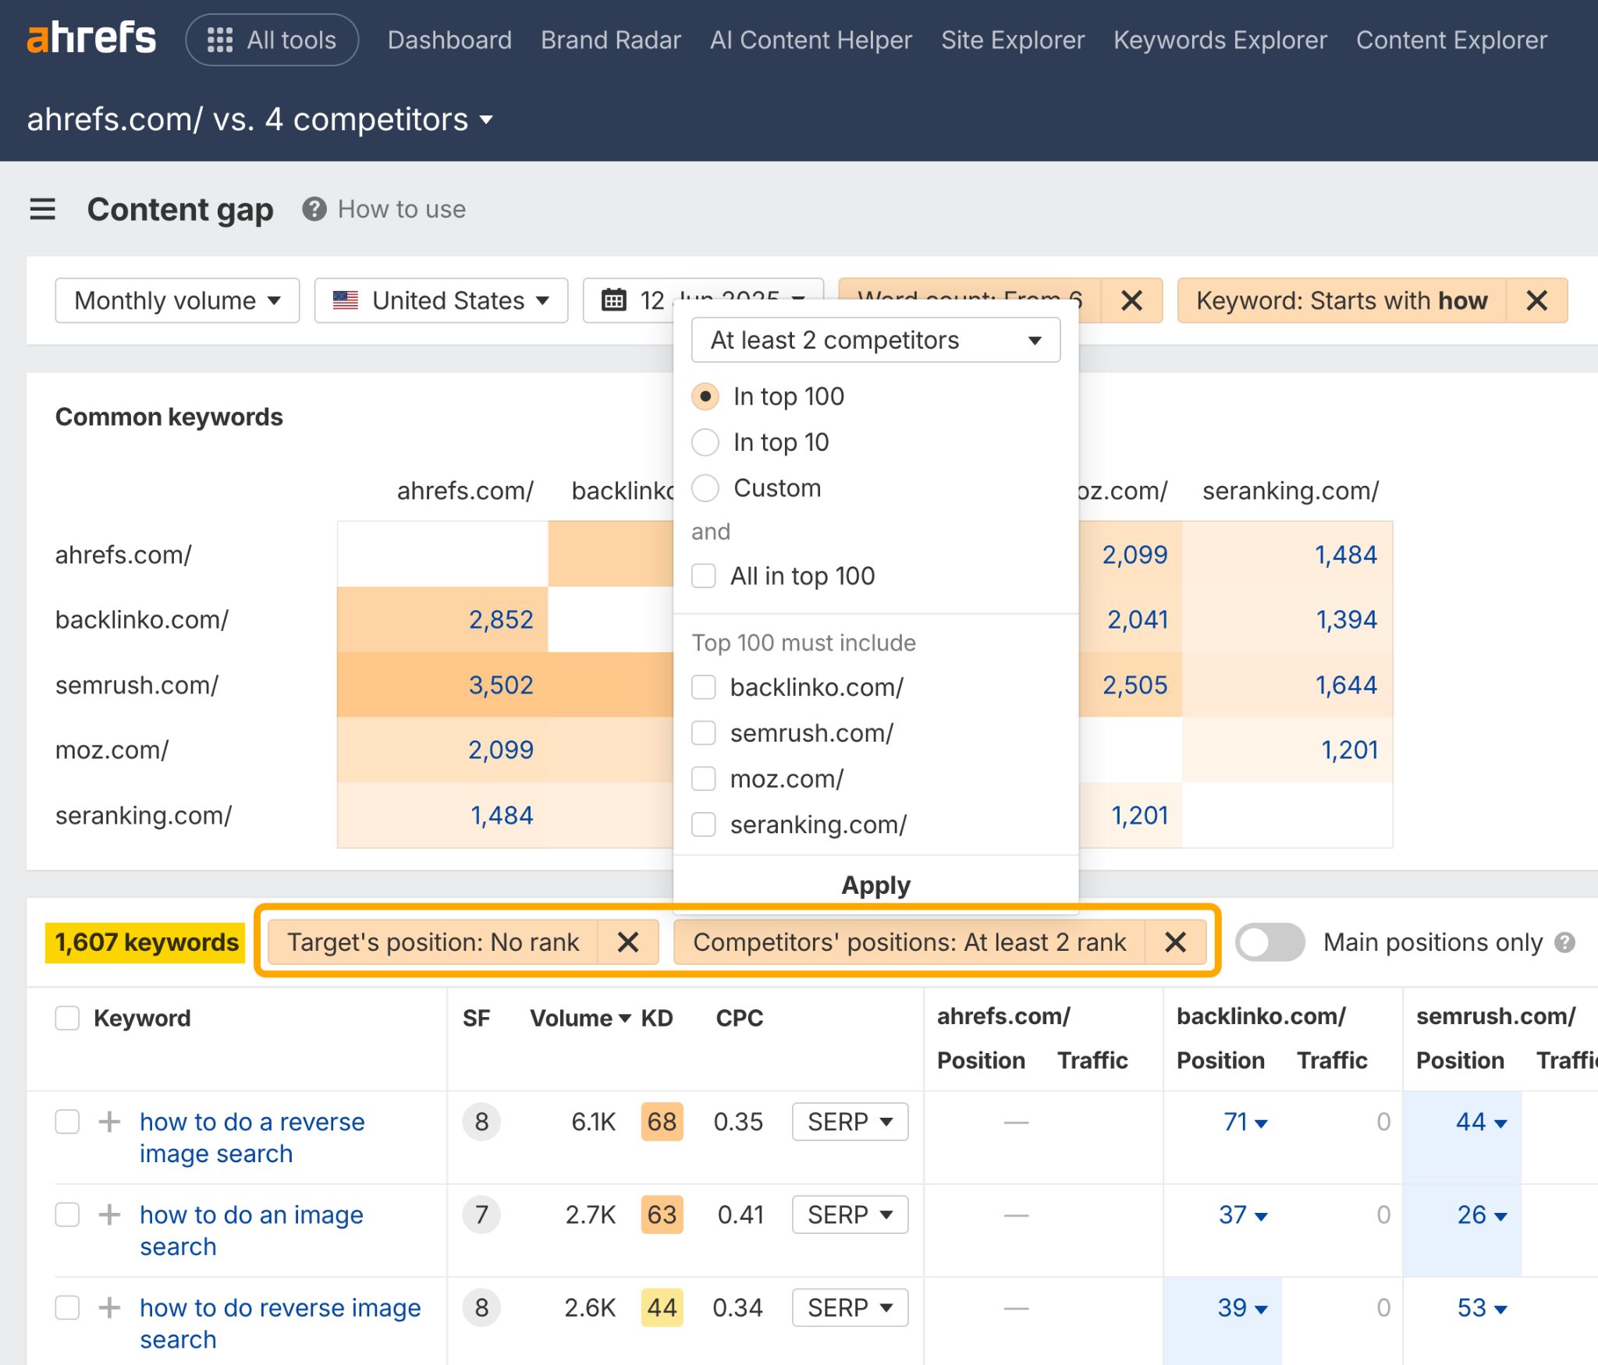Open the calendar icon in the date filter
Screen dimensions: 1598x1365
[616, 300]
